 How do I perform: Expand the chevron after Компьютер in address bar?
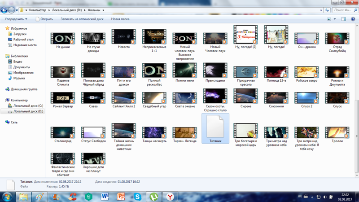(49, 10)
